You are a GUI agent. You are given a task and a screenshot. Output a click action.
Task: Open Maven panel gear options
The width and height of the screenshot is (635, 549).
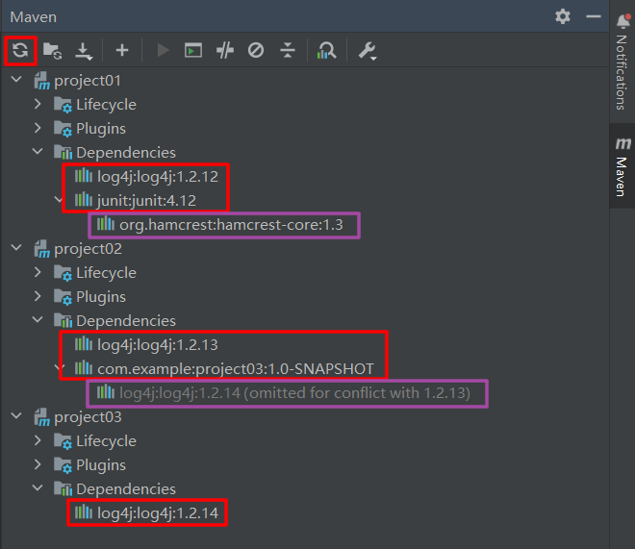click(563, 16)
